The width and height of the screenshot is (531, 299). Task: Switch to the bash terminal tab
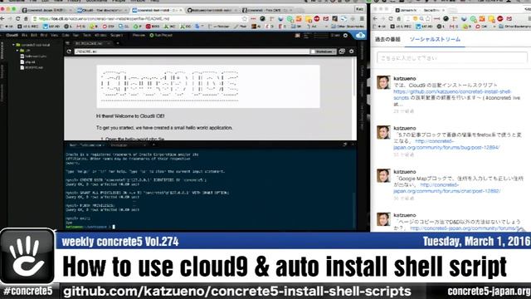pos(86,145)
